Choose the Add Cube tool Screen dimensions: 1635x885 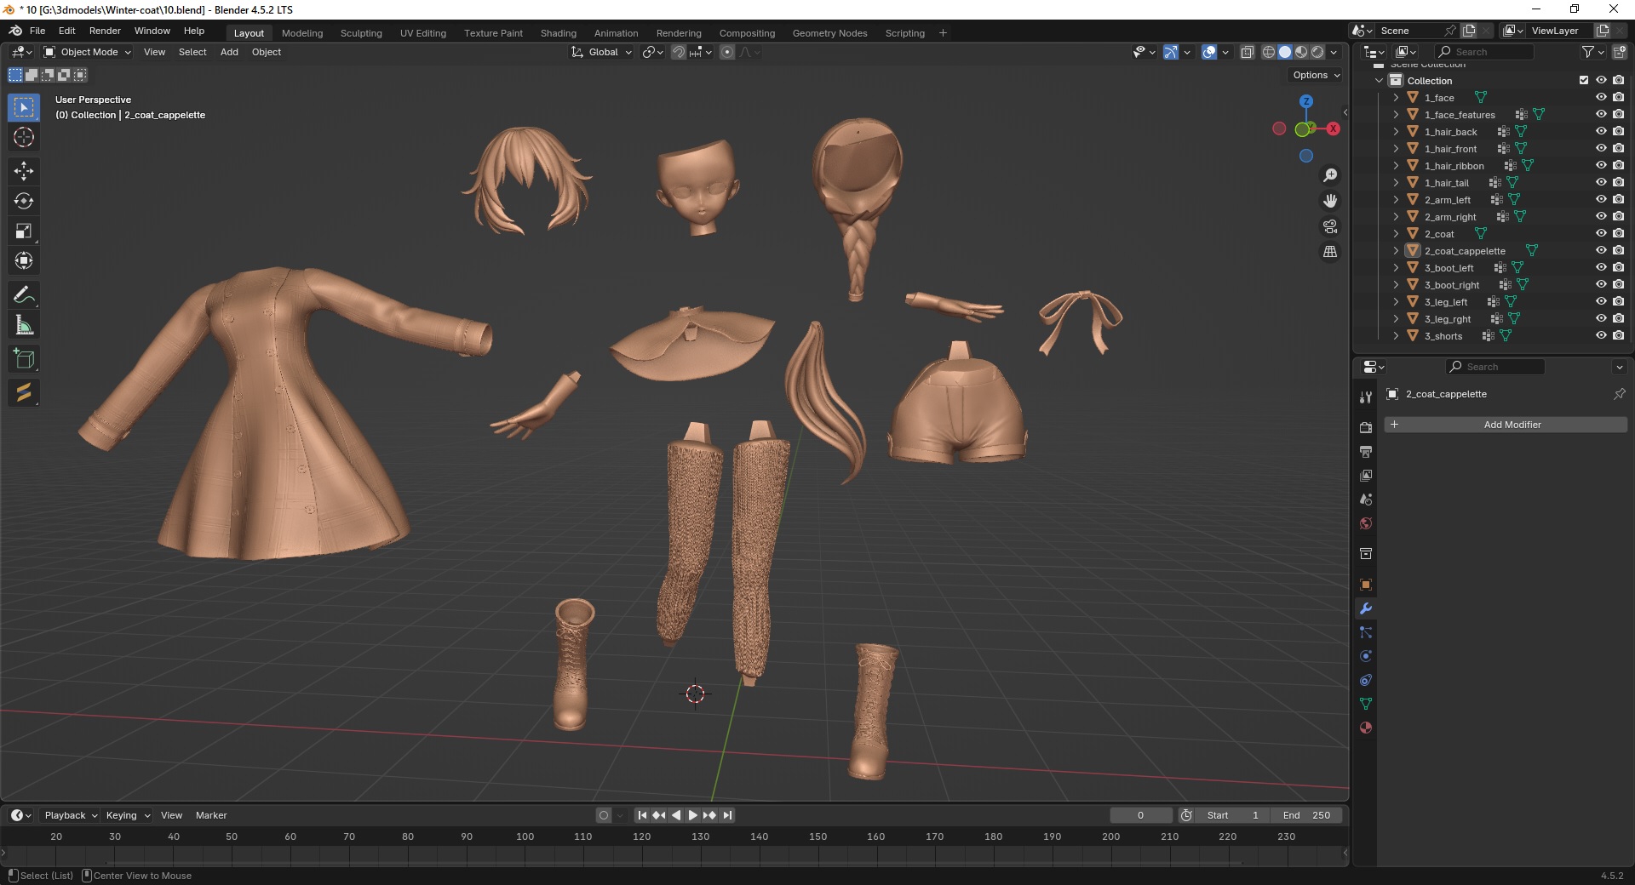pos(24,359)
